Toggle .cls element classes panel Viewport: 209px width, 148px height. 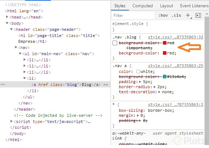[176, 16]
